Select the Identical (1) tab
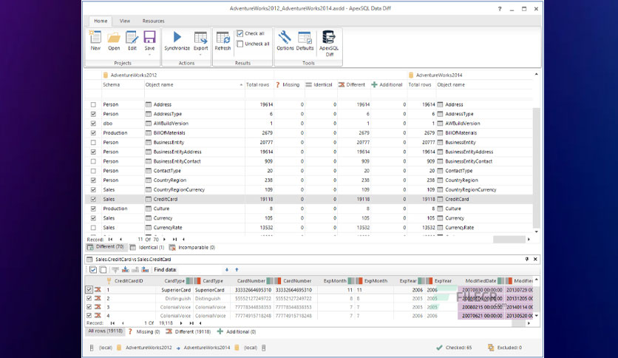The height and width of the screenshot is (358, 618). coord(147,248)
